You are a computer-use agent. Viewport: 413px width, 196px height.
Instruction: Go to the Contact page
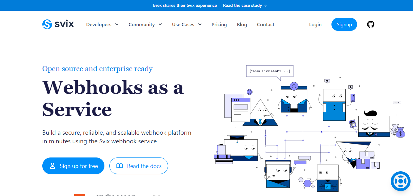click(266, 24)
